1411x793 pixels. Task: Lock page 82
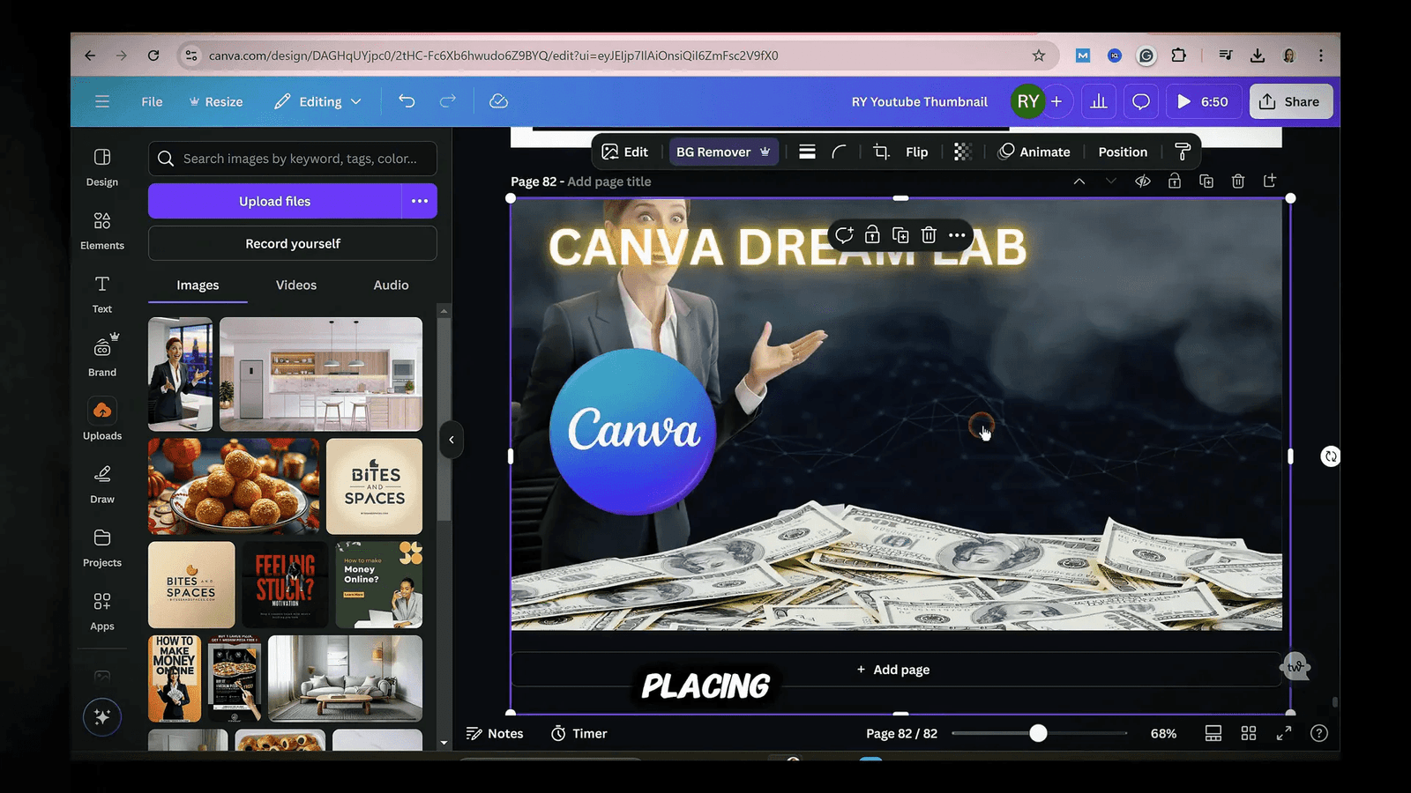click(1175, 181)
